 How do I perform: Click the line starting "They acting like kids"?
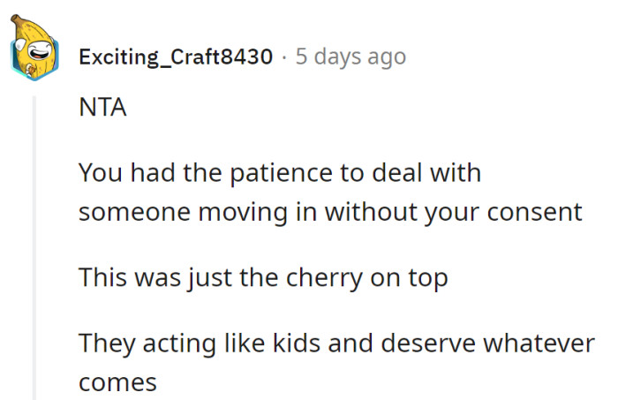point(336,343)
